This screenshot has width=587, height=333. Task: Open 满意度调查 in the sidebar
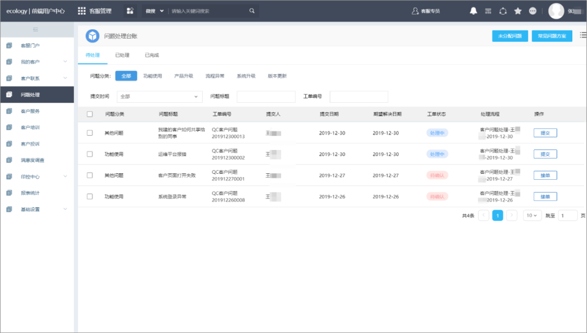33,160
